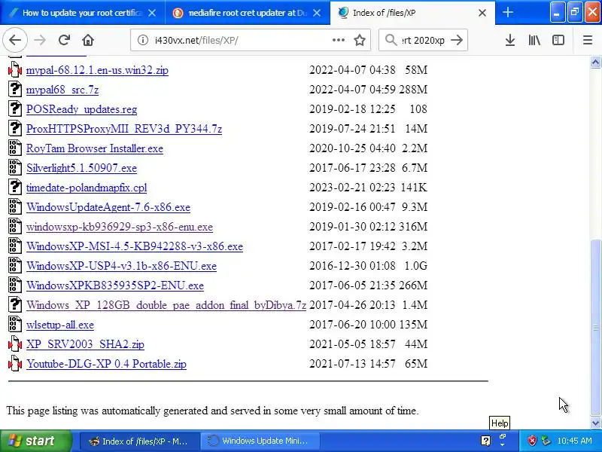
Task: Click the search box containing 'rt 2020xp'
Action: [423, 40]
